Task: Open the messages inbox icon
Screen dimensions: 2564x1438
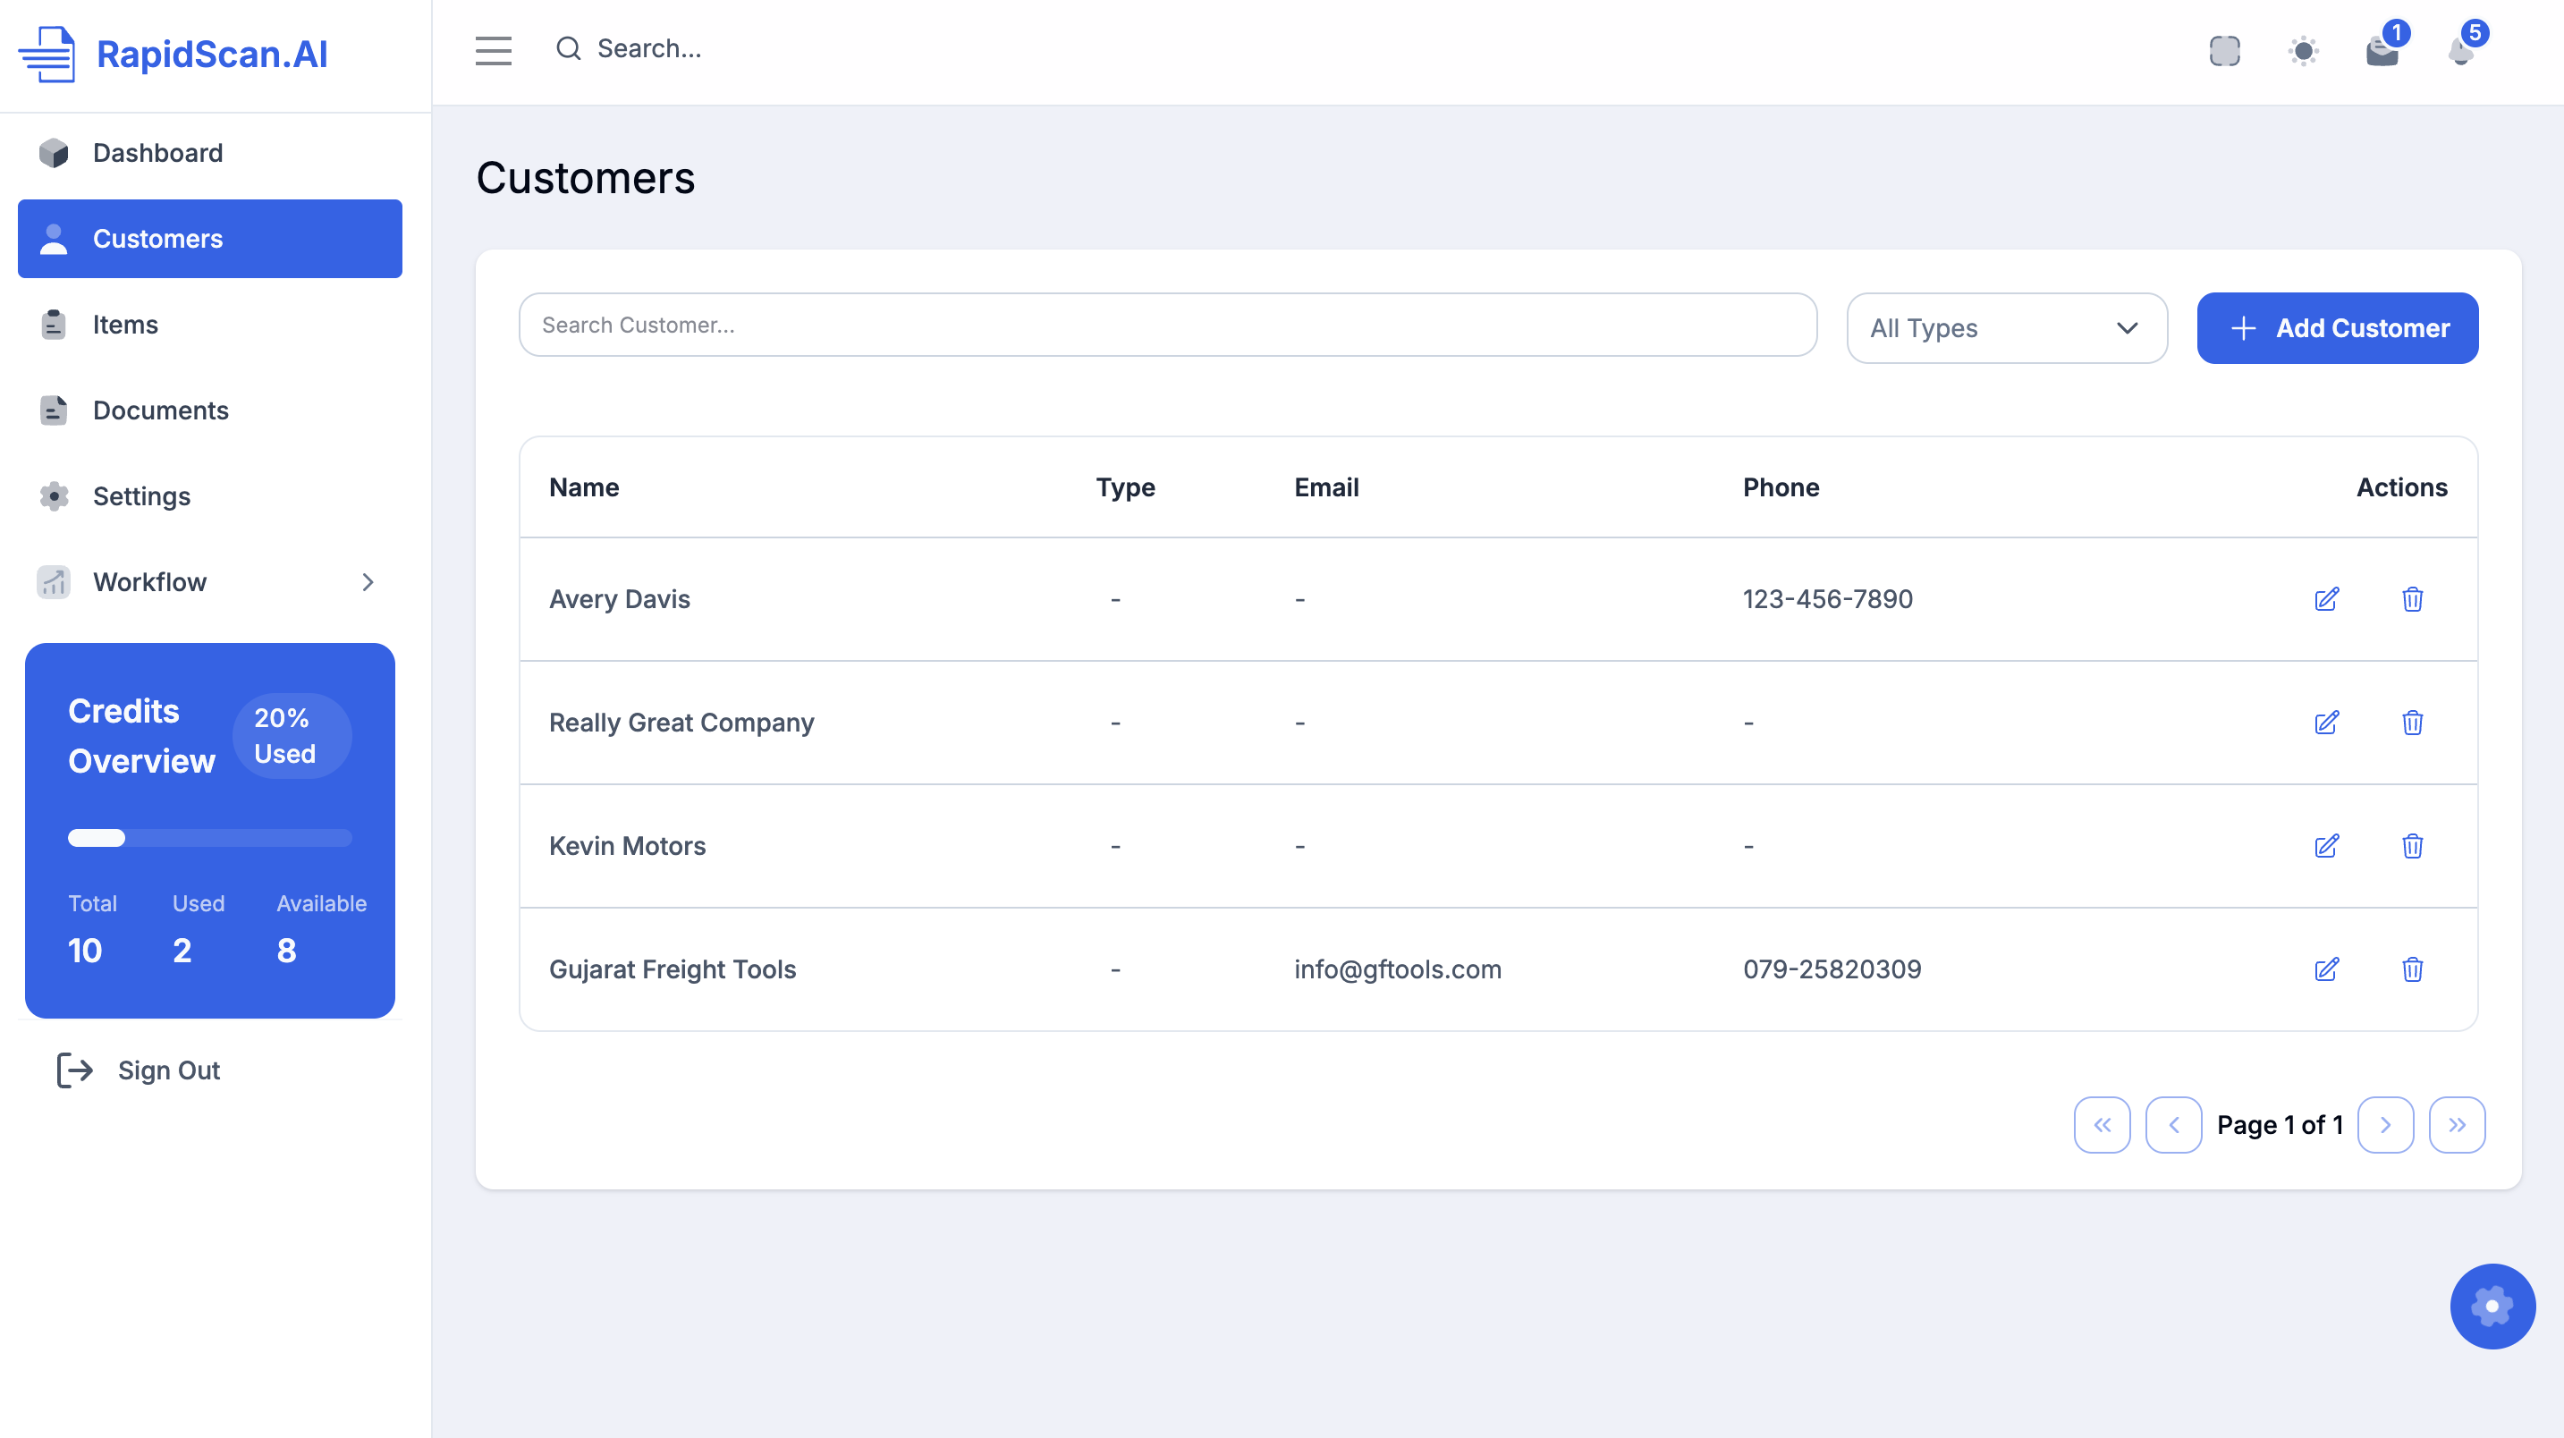Action: 2382,50
